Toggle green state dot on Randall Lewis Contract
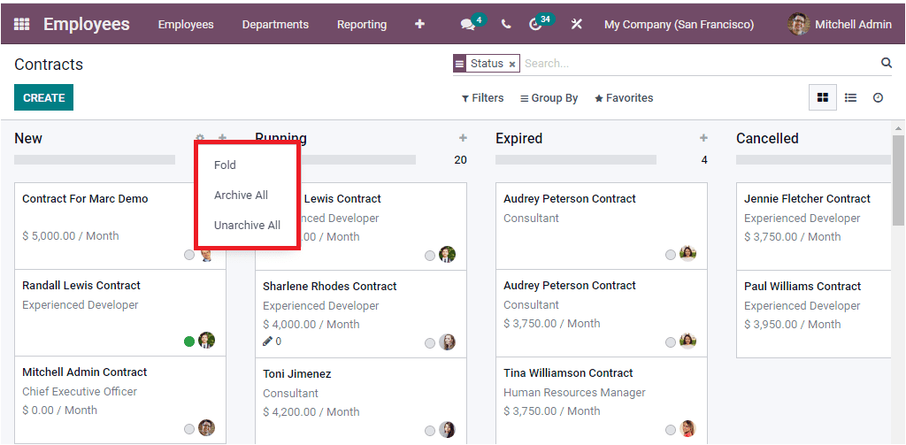Screen dimensions: 906x445 (x=189, y=341)
